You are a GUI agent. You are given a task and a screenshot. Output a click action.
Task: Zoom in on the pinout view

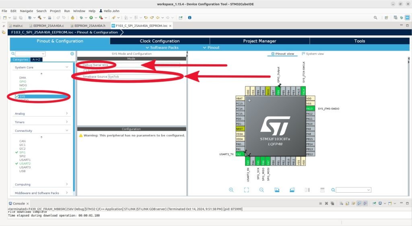pos(231,190)
